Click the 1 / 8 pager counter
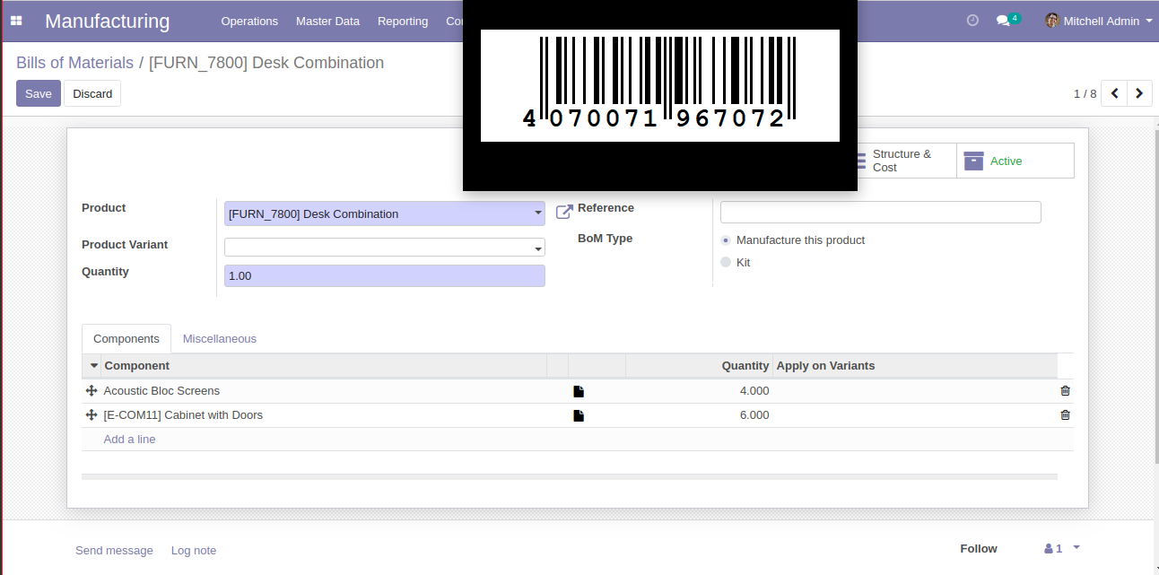 [x=1085, y=93]
